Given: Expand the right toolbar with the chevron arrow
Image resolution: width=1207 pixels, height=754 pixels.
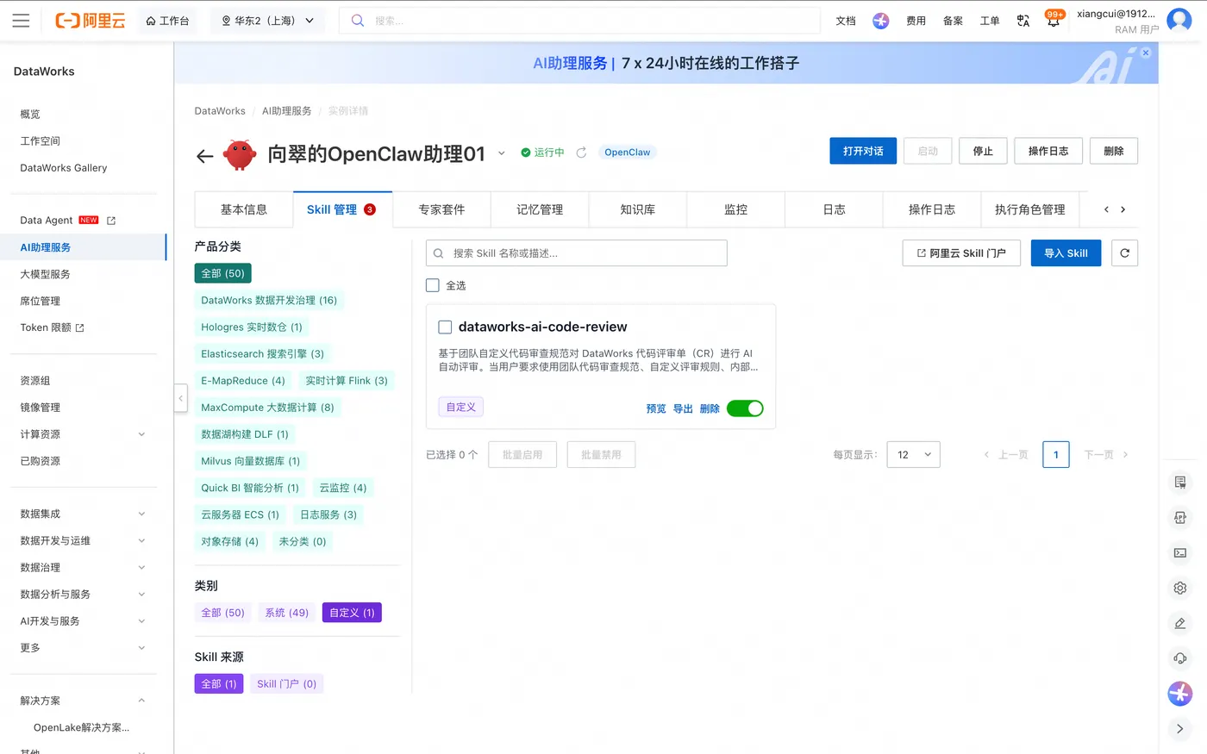Looking at the screenshot, I should coord(1180,729).
